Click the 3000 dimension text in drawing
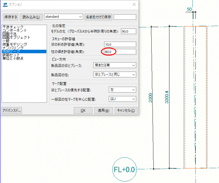The width and height of the screenshot is (219, 183). pyautogui.click(x=150, y=98)
